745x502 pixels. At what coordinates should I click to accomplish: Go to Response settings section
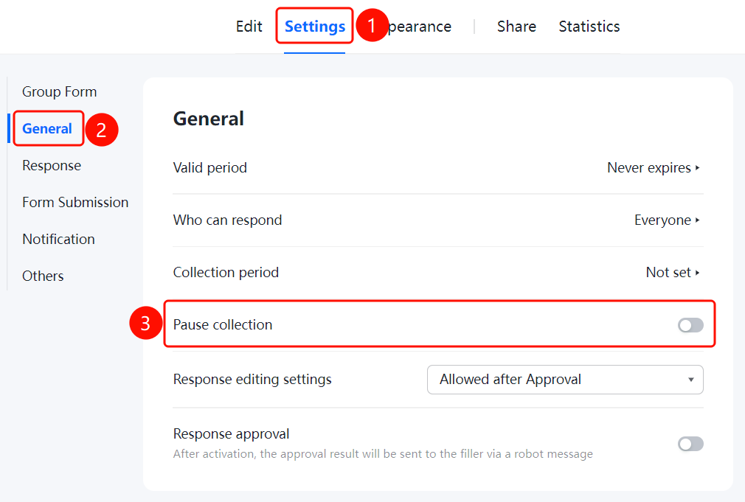tap(52, 165)
